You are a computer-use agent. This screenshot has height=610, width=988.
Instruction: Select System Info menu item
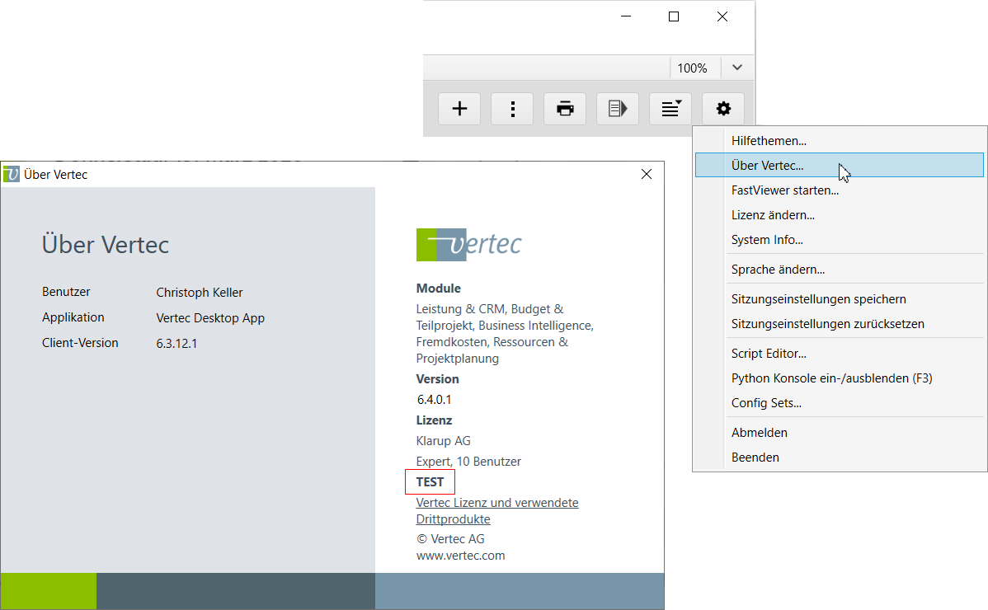767,240
